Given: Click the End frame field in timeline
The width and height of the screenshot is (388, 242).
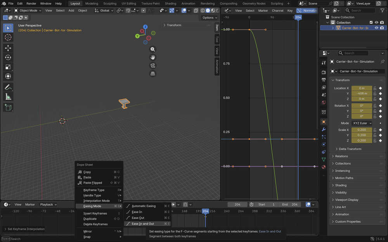Looking at the screenshot, I should [x=290, y=204].
